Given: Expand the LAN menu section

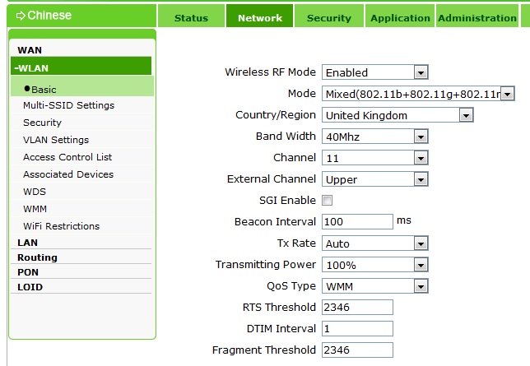Looking at the screenshot, I should pos(28,243).
